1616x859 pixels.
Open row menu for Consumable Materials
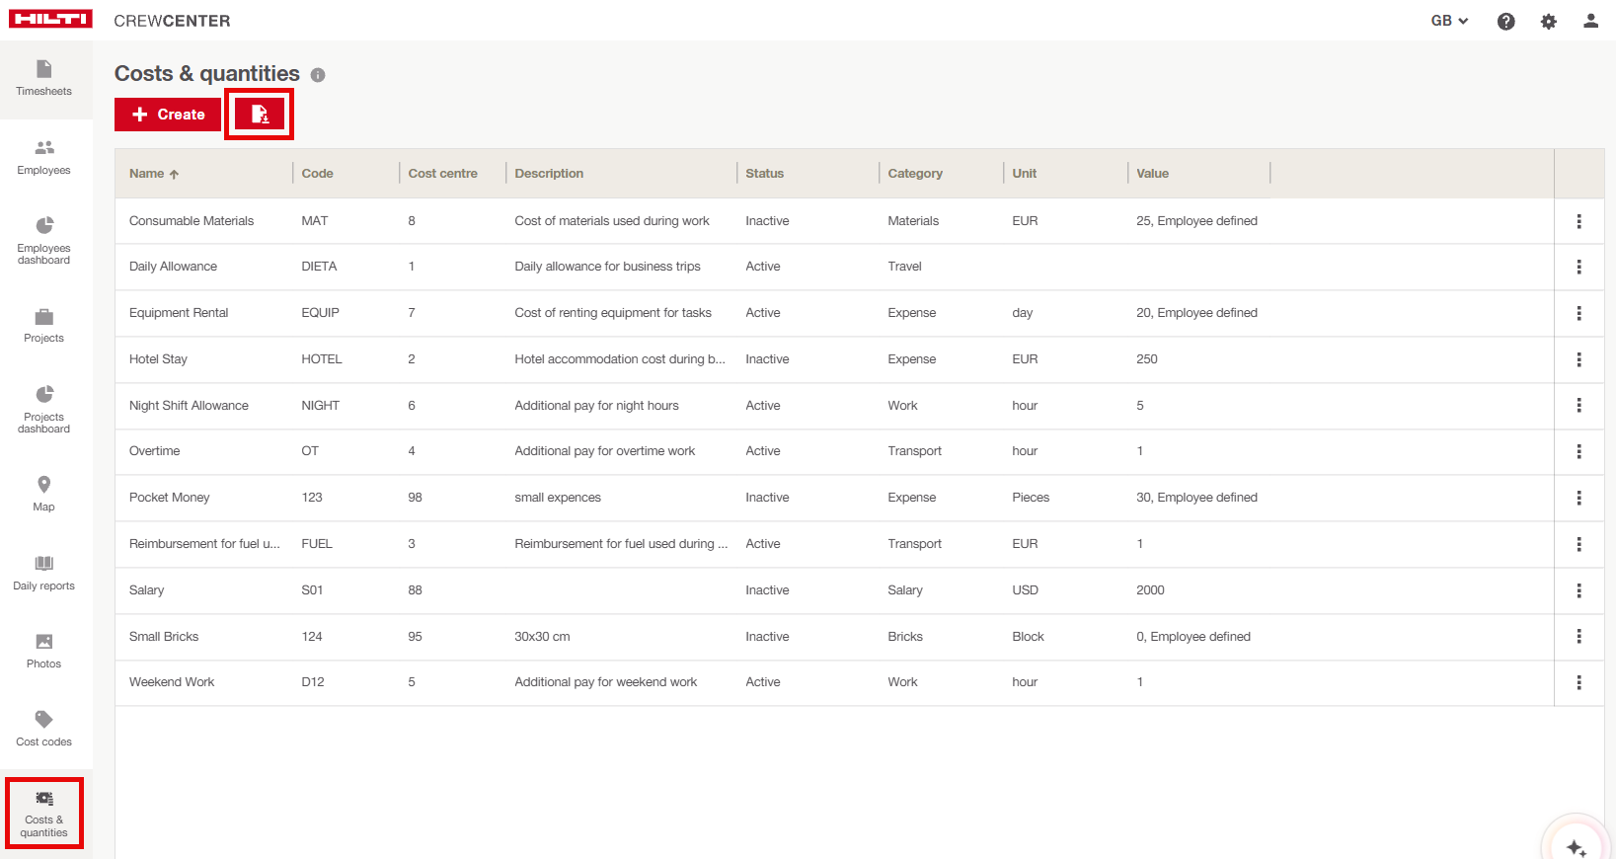click(x=1578, y=221)
